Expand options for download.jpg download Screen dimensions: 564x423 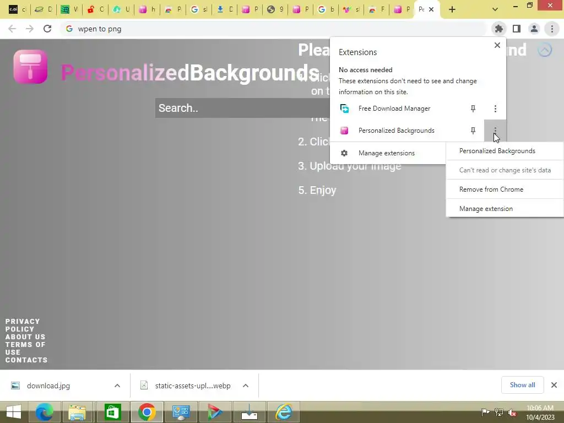click(x=117, y=386)
